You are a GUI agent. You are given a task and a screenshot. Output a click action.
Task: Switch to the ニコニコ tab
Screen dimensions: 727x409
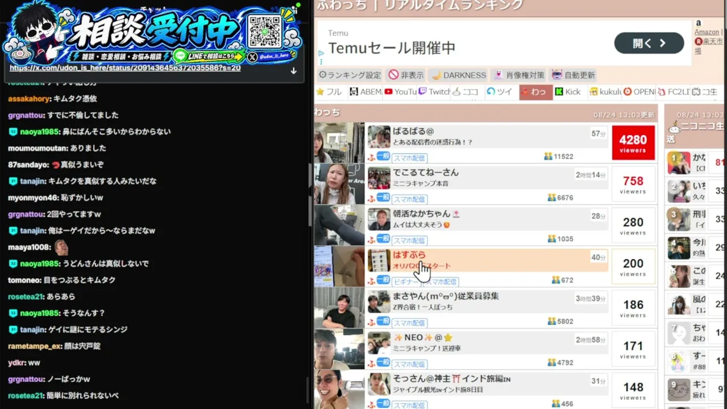(468, 92)
